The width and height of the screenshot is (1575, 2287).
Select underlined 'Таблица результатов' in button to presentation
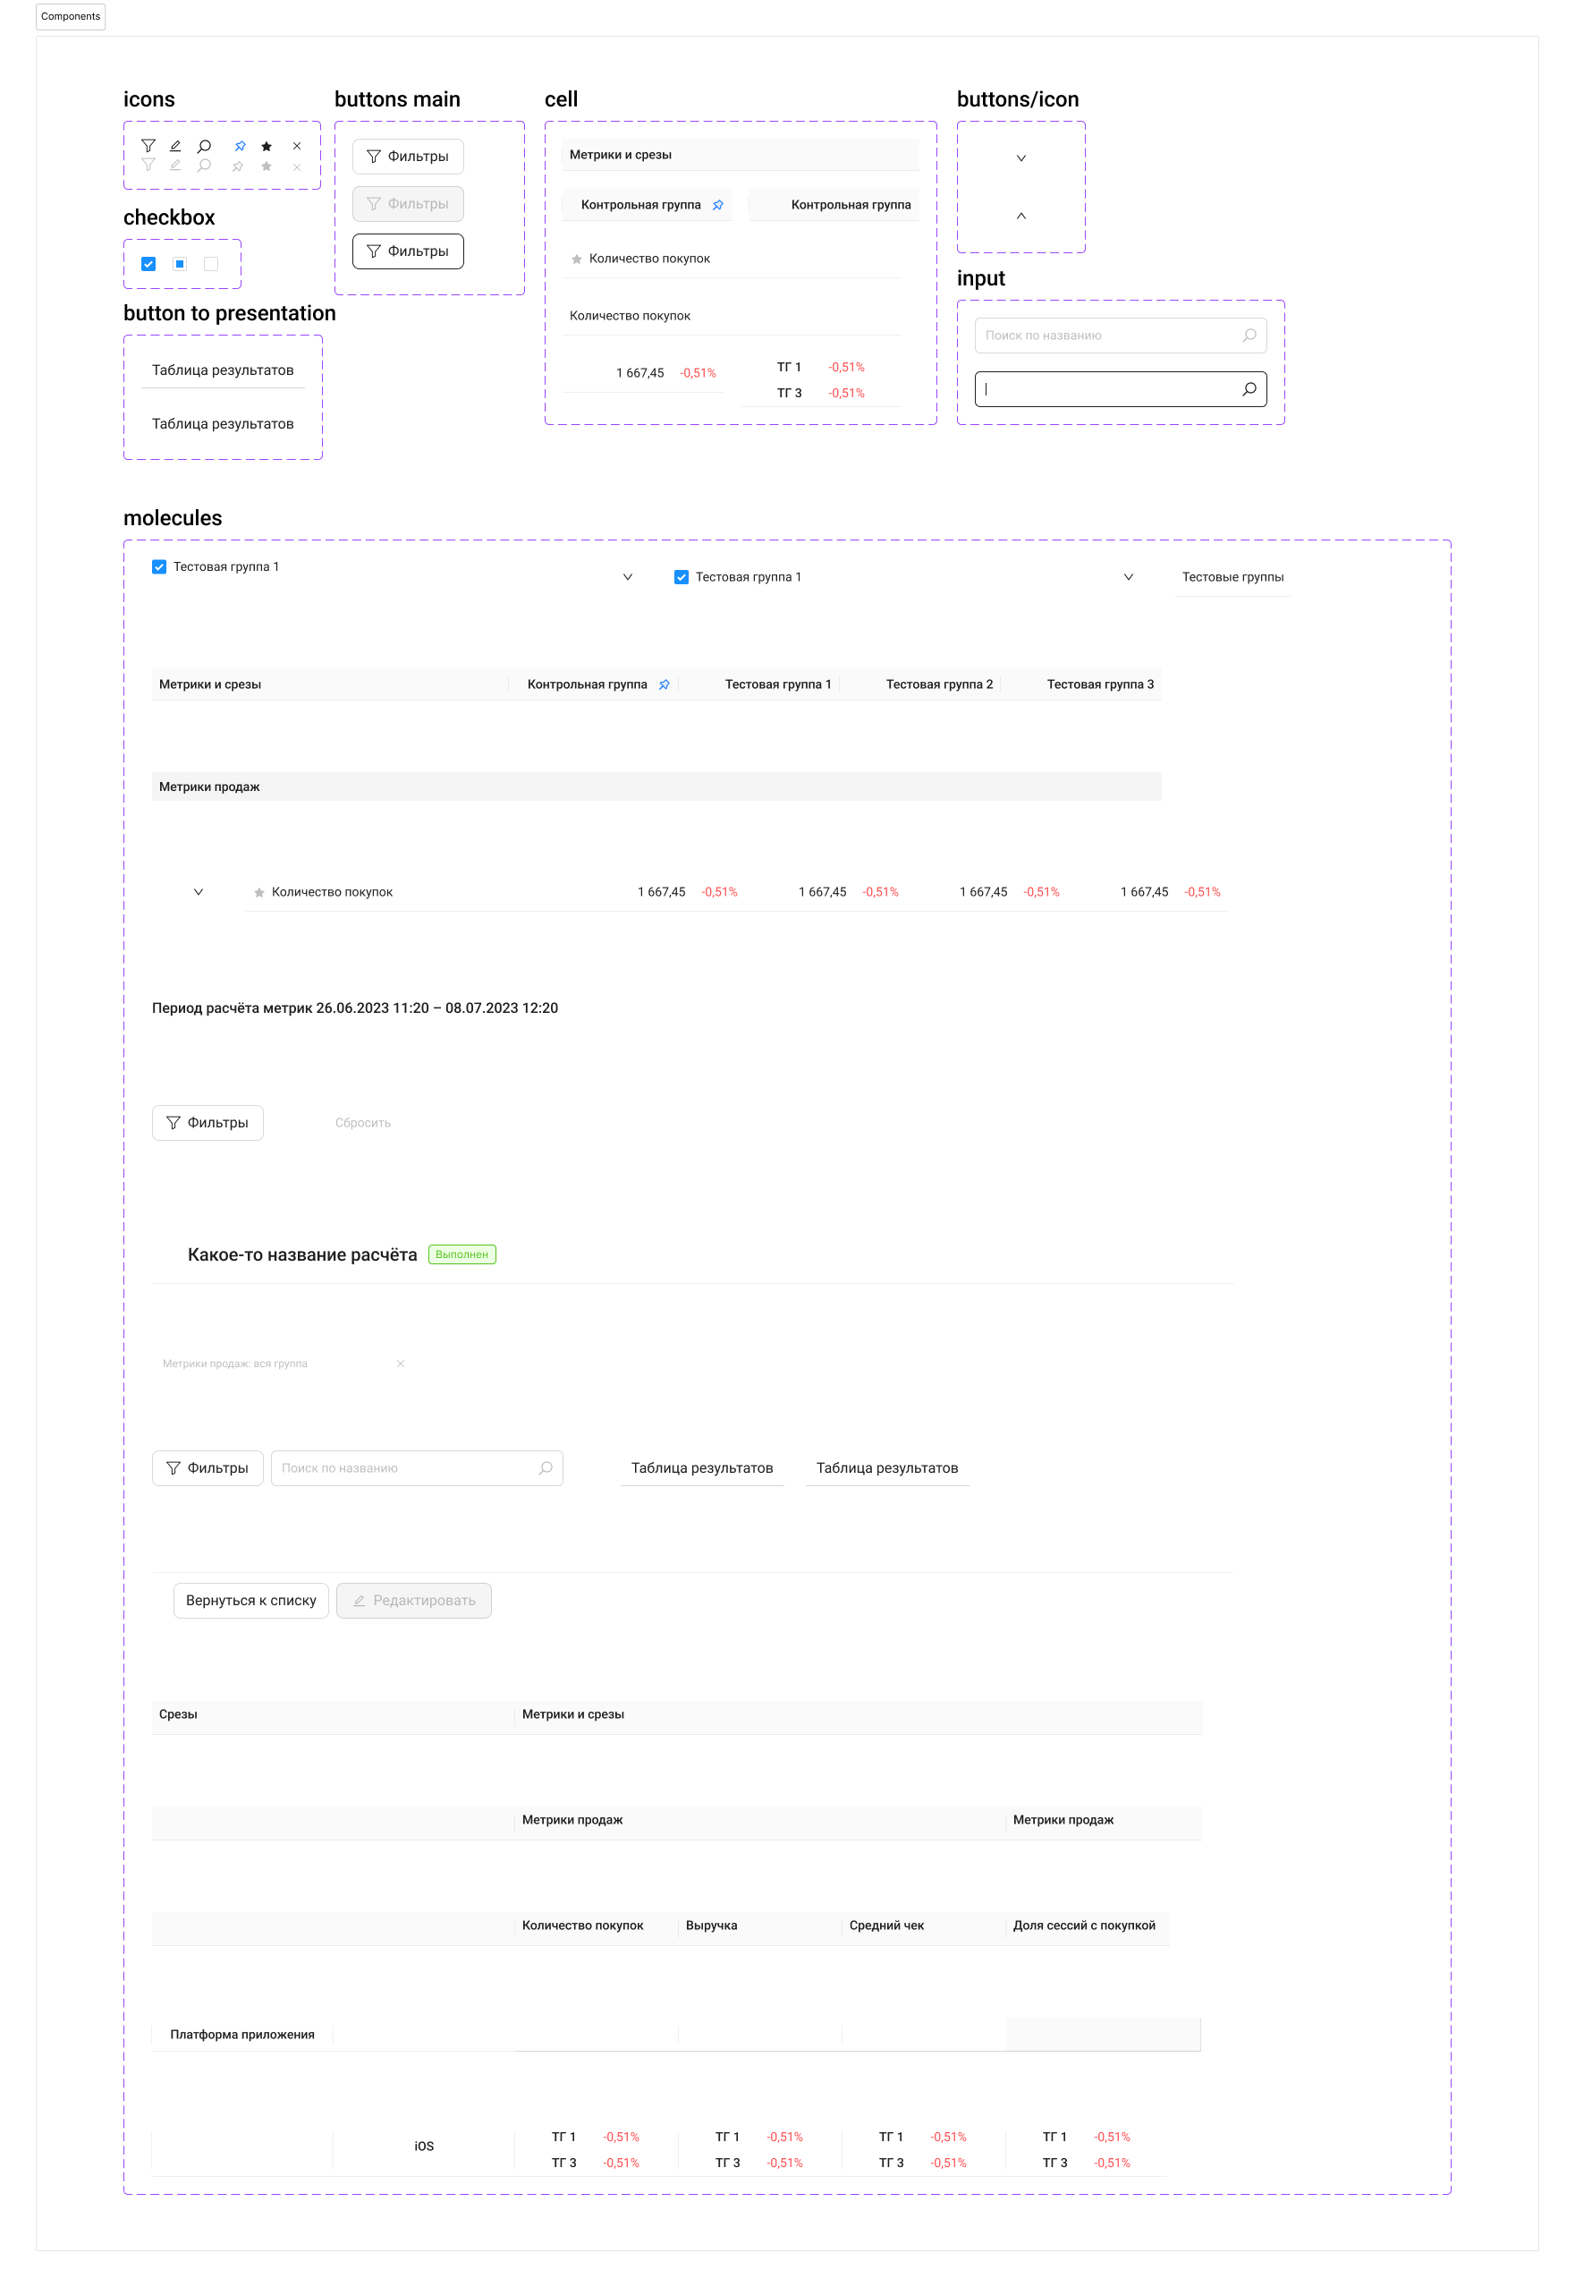click(x=223, y=371)
